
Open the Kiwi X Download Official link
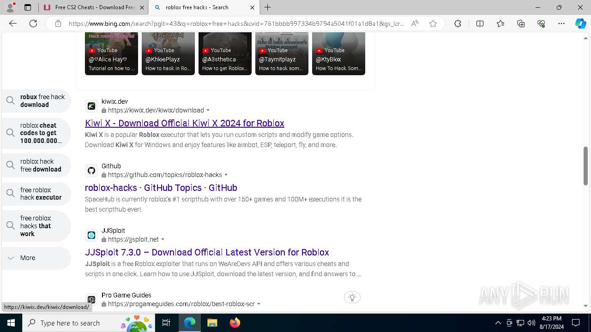click(x=185, y=123)
